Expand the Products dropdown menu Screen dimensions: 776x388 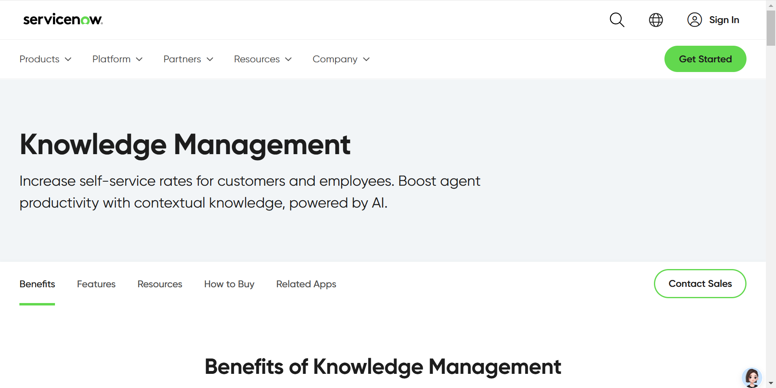pyautogui.click(x=45, y=59)
